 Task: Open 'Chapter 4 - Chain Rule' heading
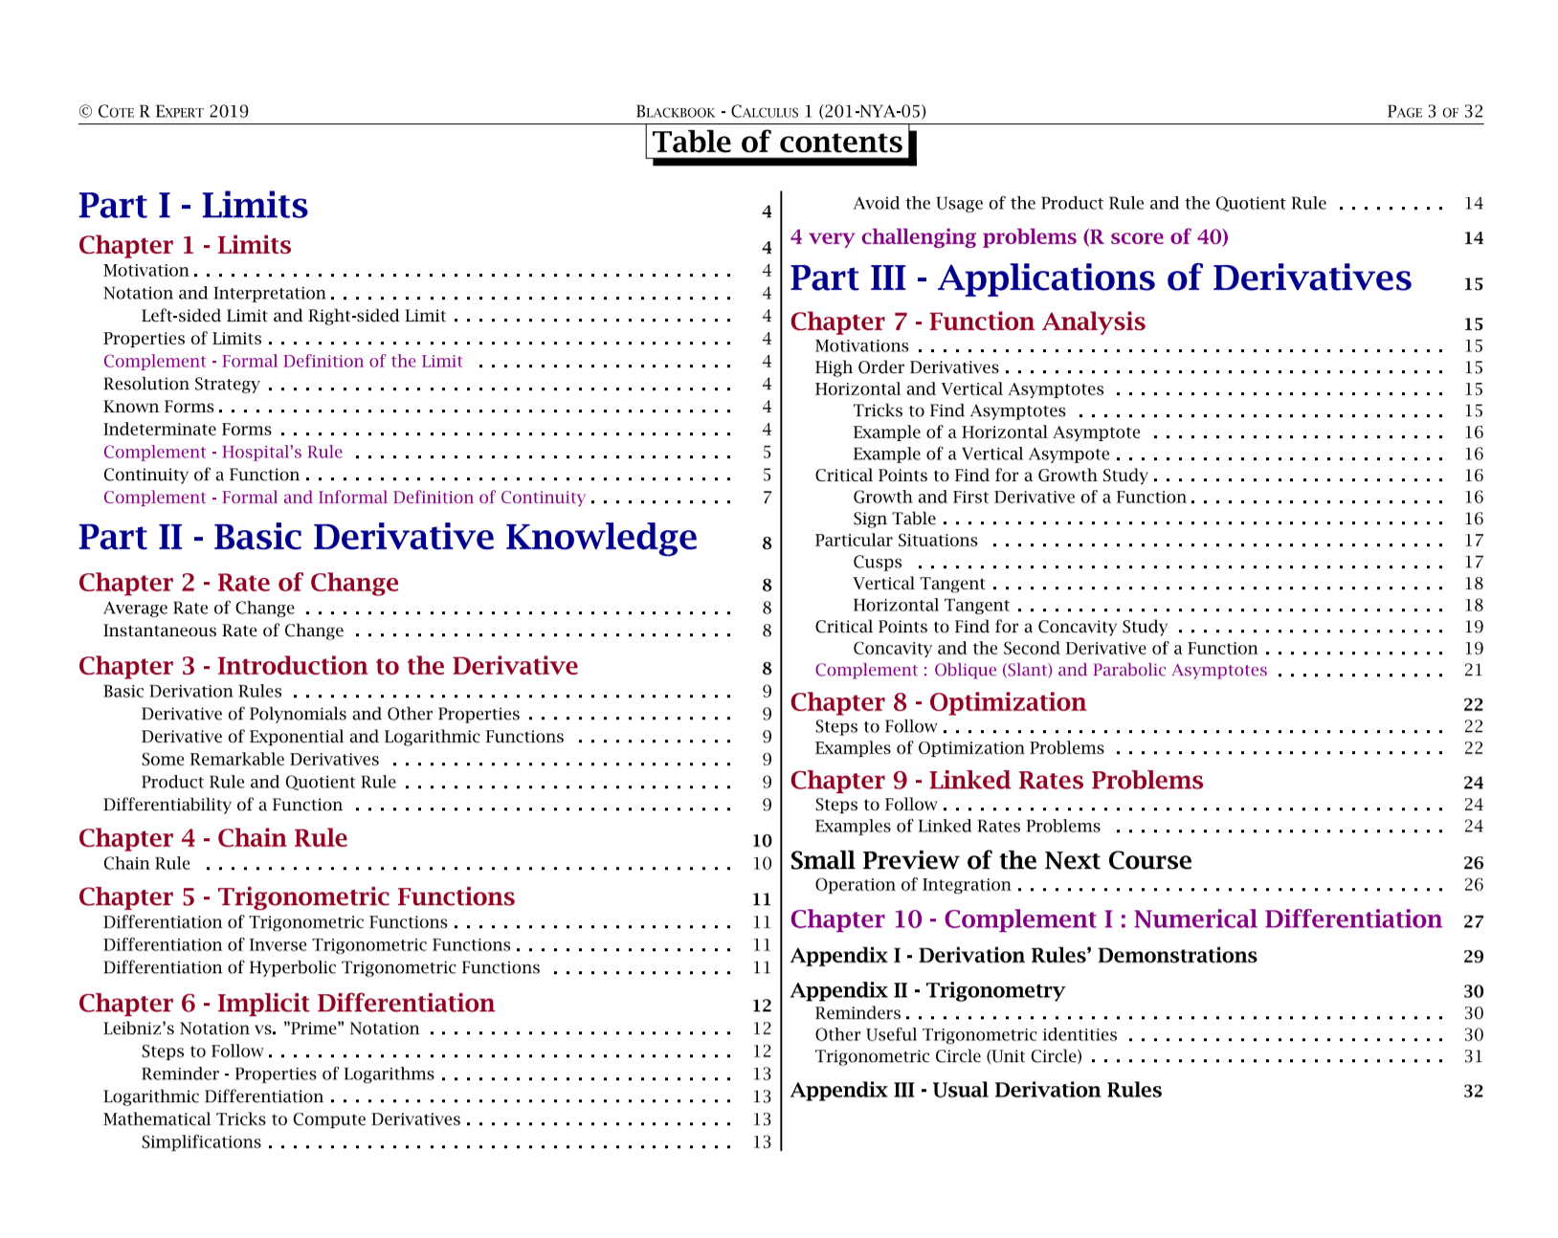click(x=212, y=838)
